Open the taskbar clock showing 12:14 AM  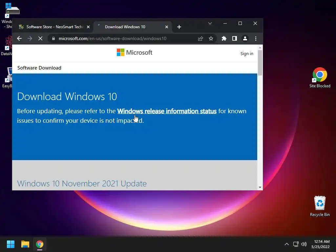pyautogui.click(x=320, y=244)
